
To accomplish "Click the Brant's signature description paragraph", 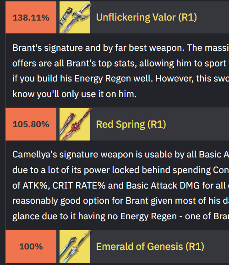I will click(120, 71).
